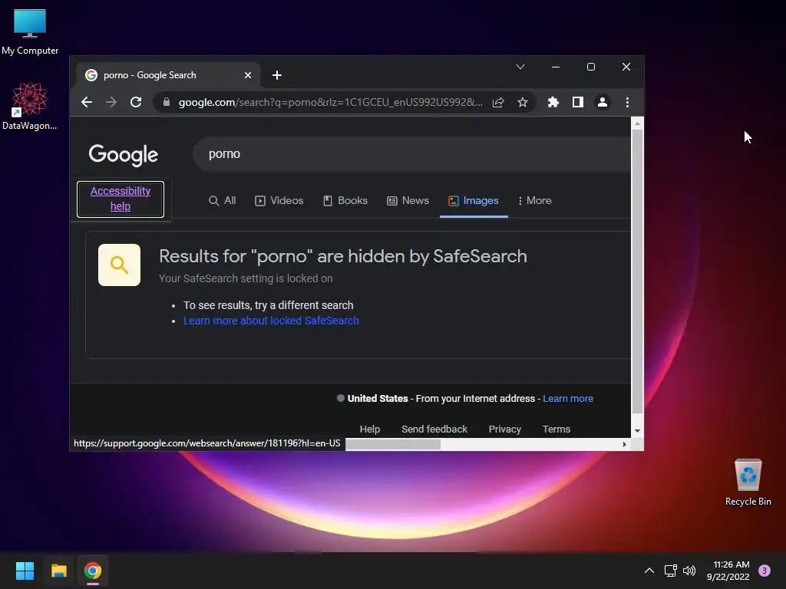Click the address bar URL
This screenshot has height=589, width=786.
click(x=330, y=102)
